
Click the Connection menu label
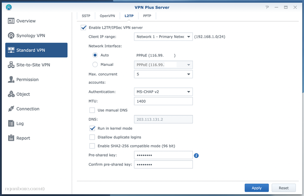[x=28, y=109]
